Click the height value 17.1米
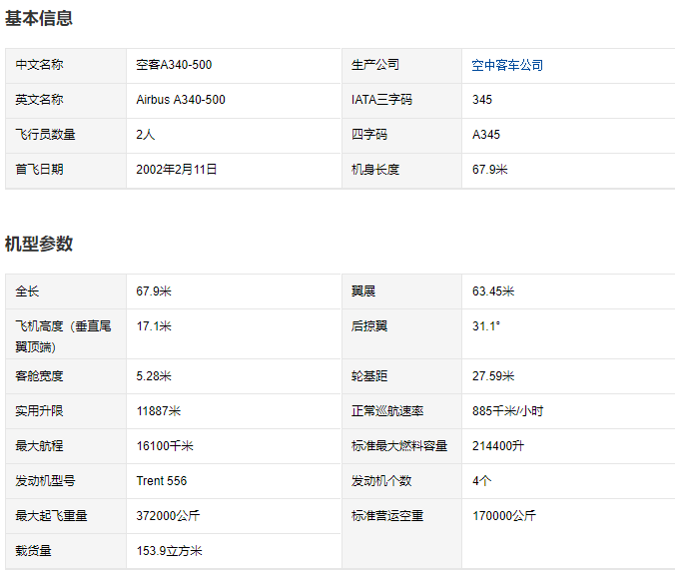The height and width of the screenshot is (571, 675). 154,325
